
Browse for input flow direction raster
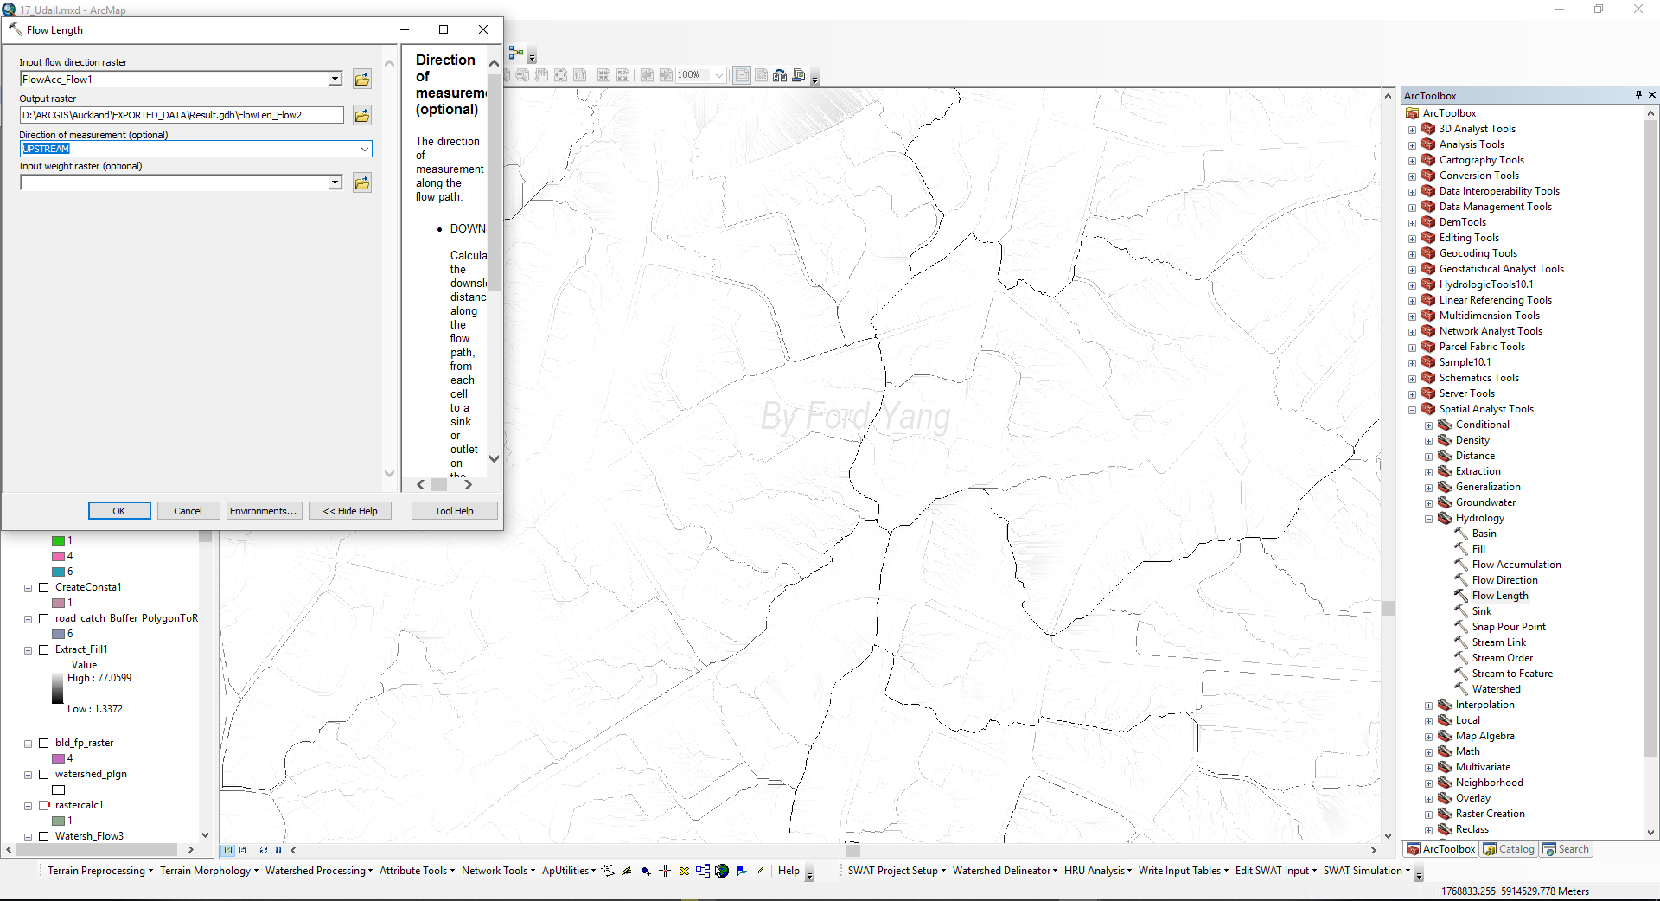(x=362, y=80)
